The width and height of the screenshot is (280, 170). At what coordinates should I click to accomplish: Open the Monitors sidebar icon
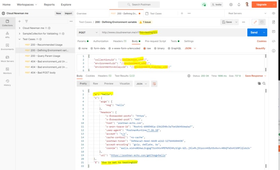click(x=7, y=71)
